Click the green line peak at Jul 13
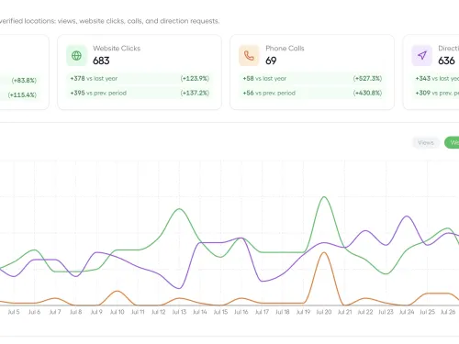 pos(179,209)
